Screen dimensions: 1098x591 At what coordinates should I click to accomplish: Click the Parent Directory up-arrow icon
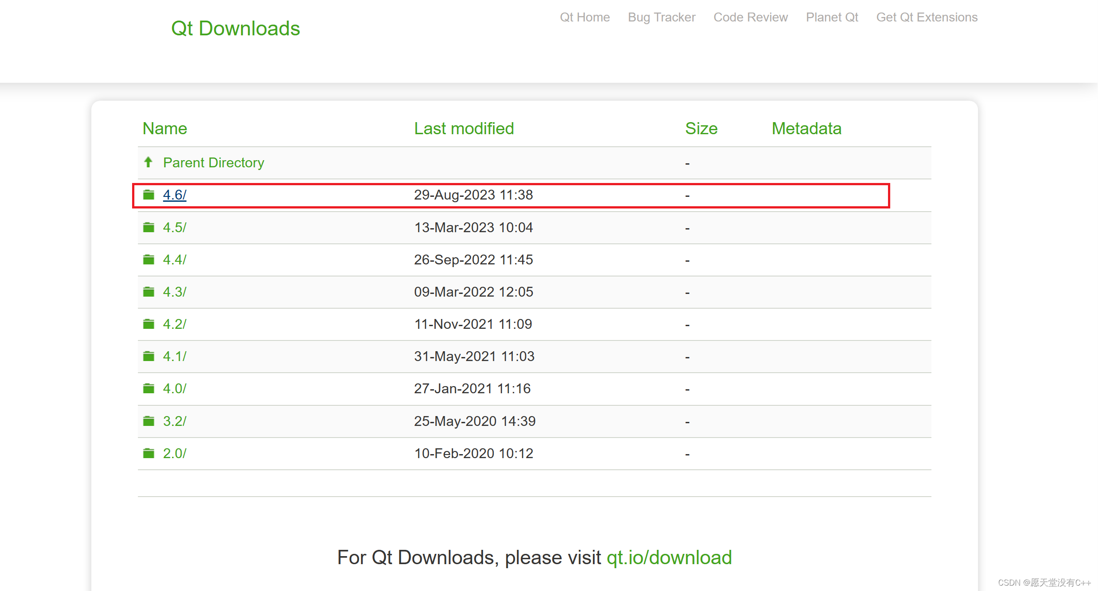[148, 162]
